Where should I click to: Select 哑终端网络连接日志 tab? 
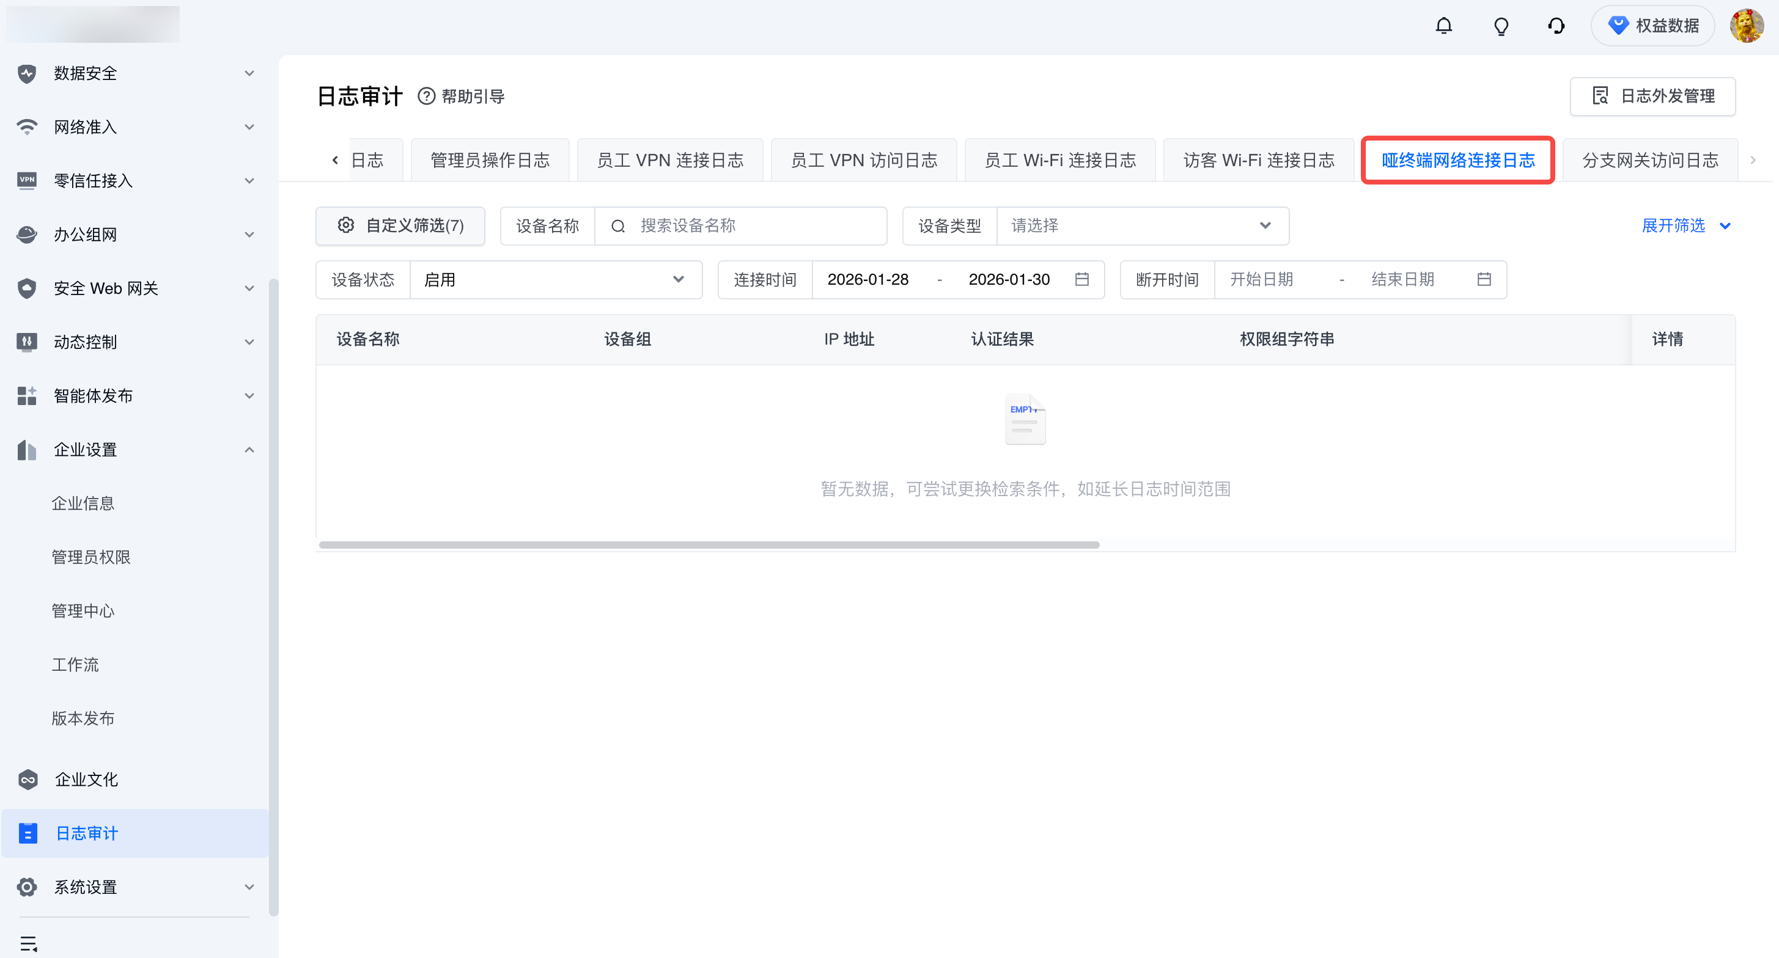pyautogui.click(x=1458, y=160)
